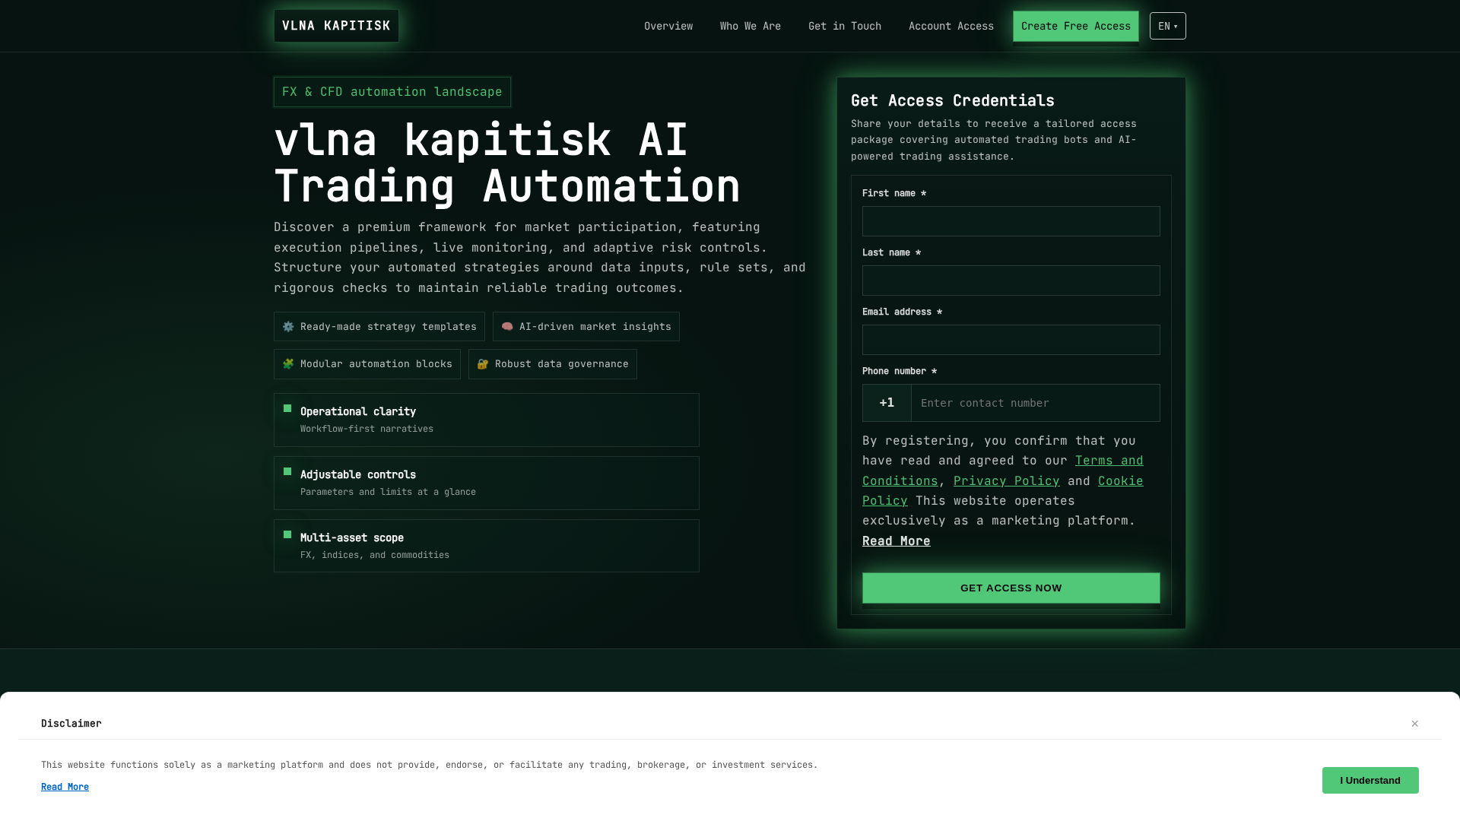Go to Who We Are page
The width and height of the screenshot is (1460, 821).
751,26
